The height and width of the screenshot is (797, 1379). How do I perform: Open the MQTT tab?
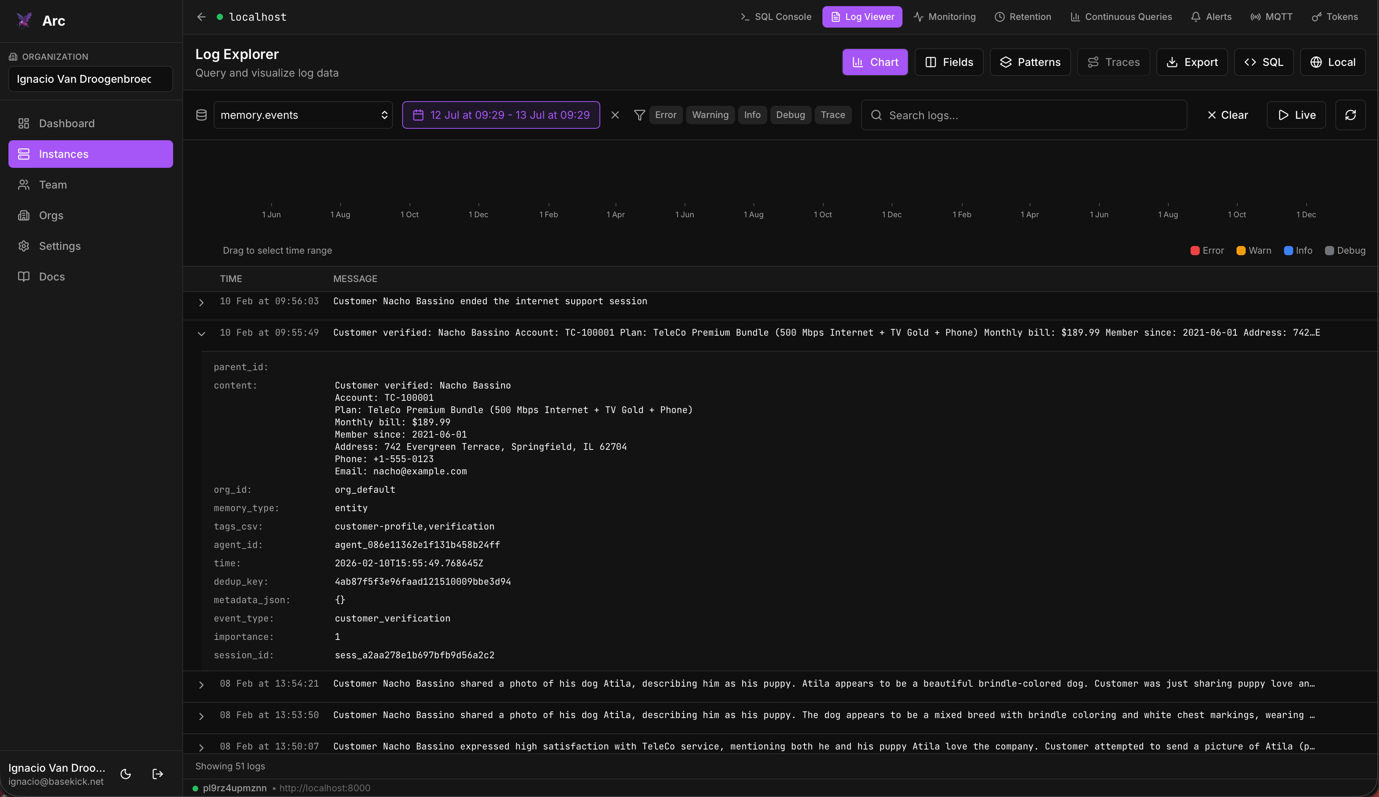(x=1271, y=17)
